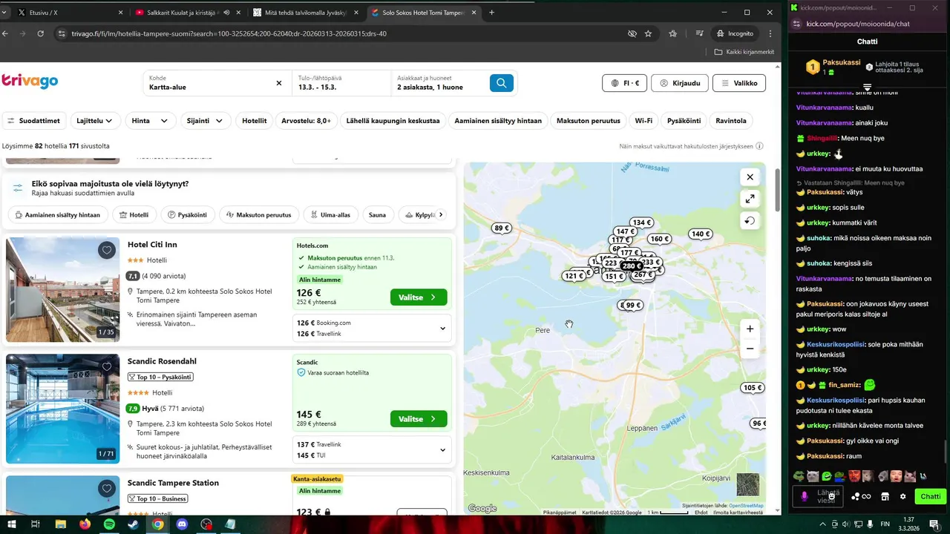
Task: Open Hotel Citi Inn photo gallery
Action: pyautogui.click(x=62, y=289)
